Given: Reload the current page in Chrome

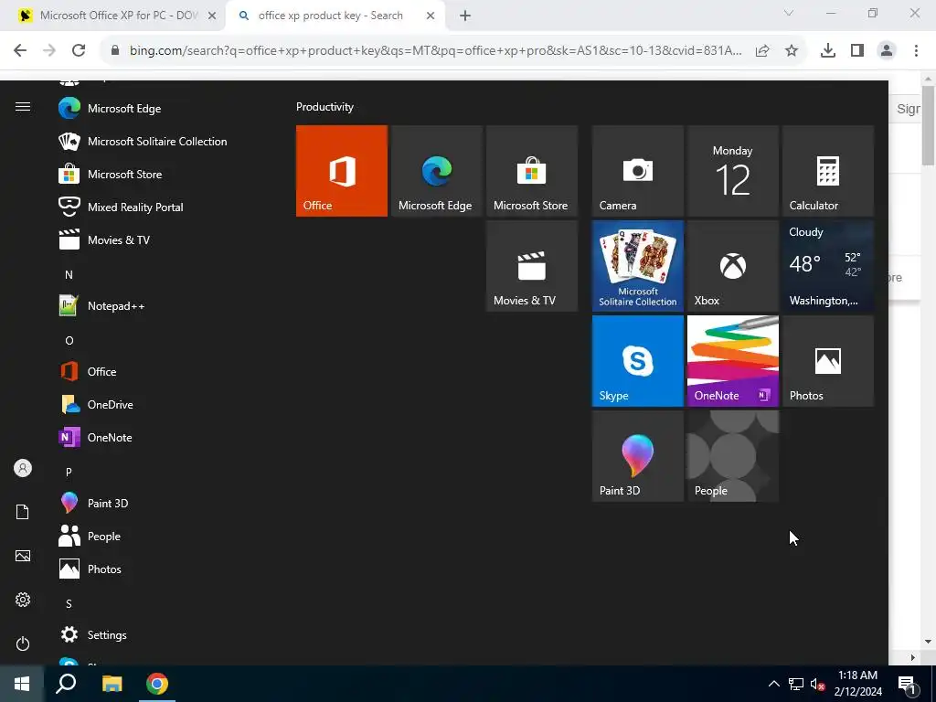Looking at the screenshot, I should pos(79,51).
